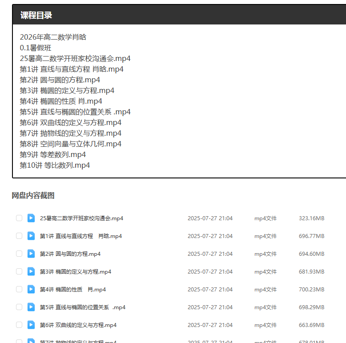Click the video icon for 25暑高二数学开班家校沟通会.mp4
This screenshot has height=343, width=346.
tap(31, 218)
